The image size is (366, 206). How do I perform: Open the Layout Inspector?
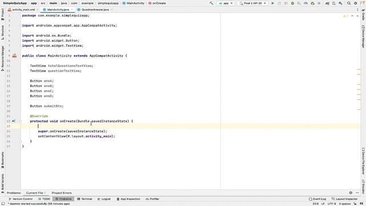[x=344, y=199]
